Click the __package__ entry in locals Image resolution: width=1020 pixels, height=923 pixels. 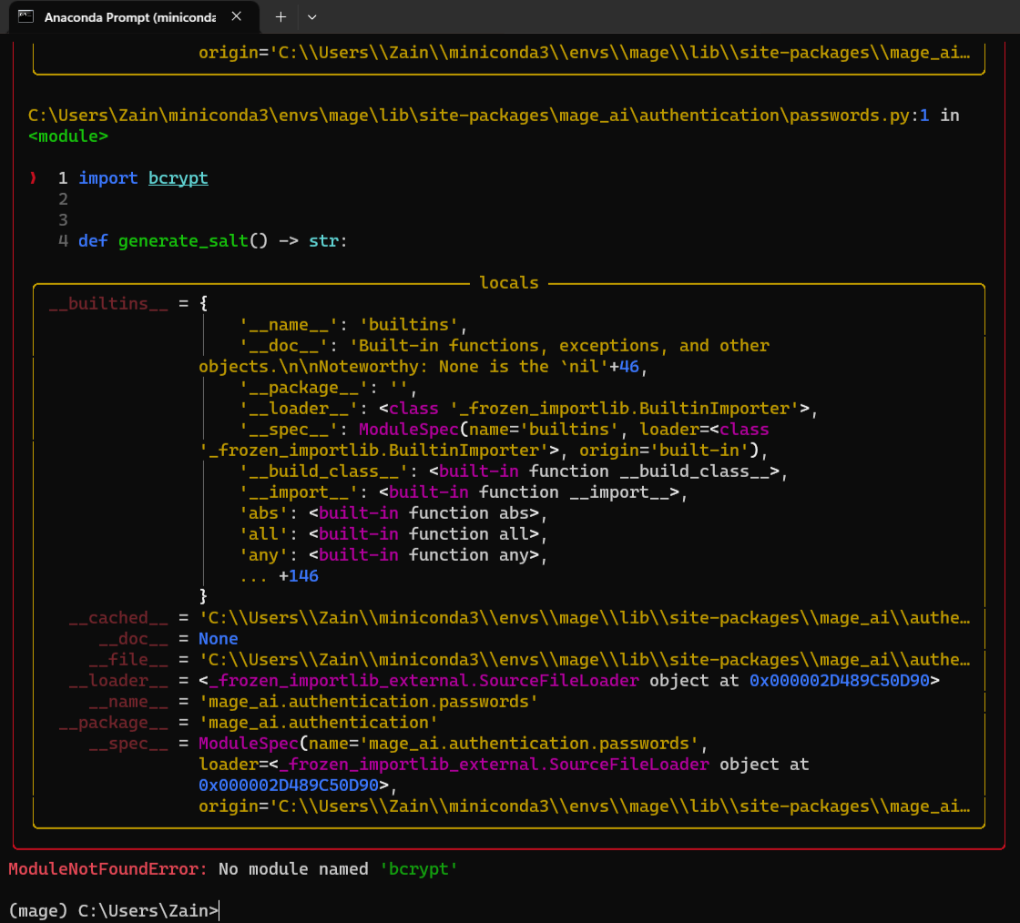(113, 722)
